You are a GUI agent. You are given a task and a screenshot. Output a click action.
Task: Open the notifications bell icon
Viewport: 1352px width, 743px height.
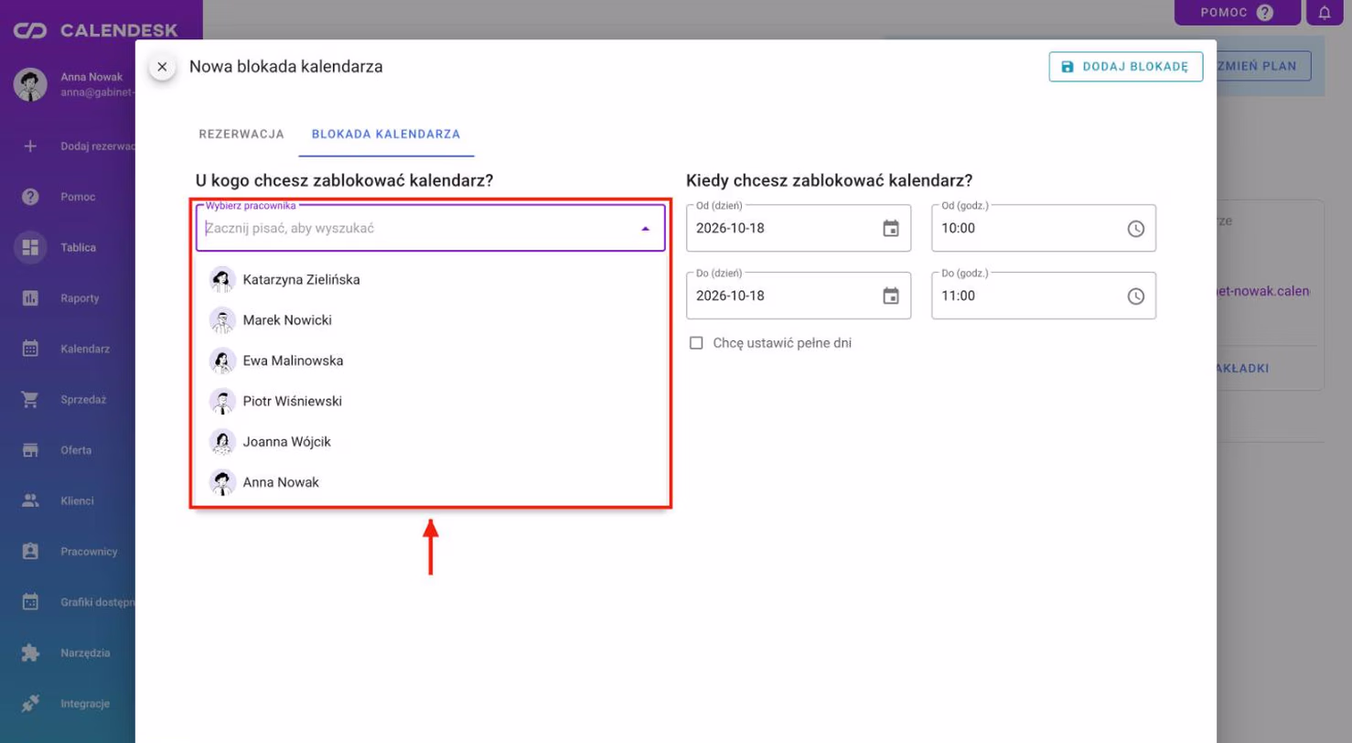coord(1325,13)
